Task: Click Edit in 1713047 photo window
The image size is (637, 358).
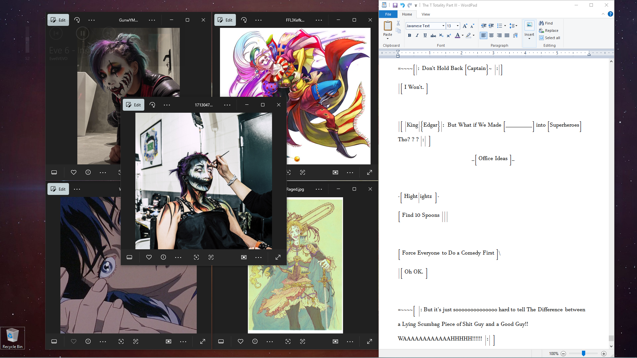Action: click(133, 105)
